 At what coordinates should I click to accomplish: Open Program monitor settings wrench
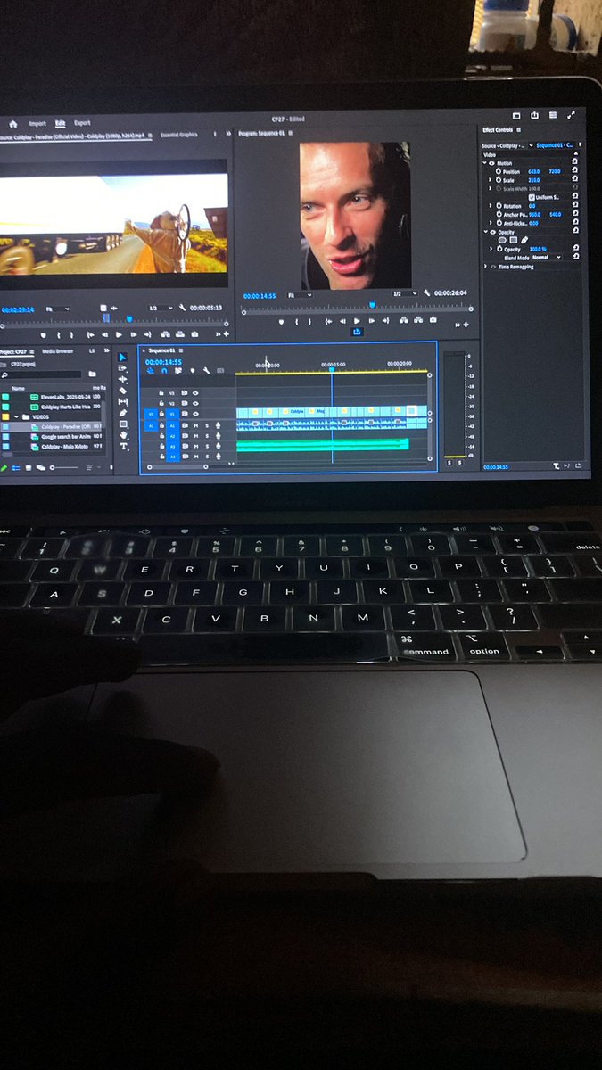click(427, 293)
